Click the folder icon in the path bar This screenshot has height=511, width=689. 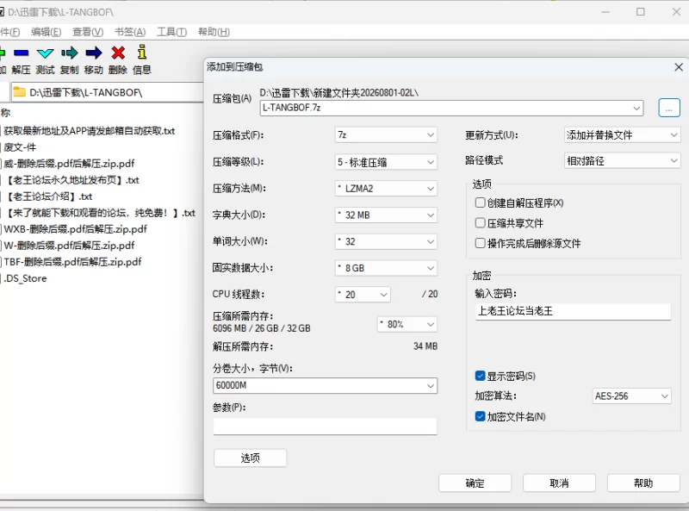[x=19, y=92]
